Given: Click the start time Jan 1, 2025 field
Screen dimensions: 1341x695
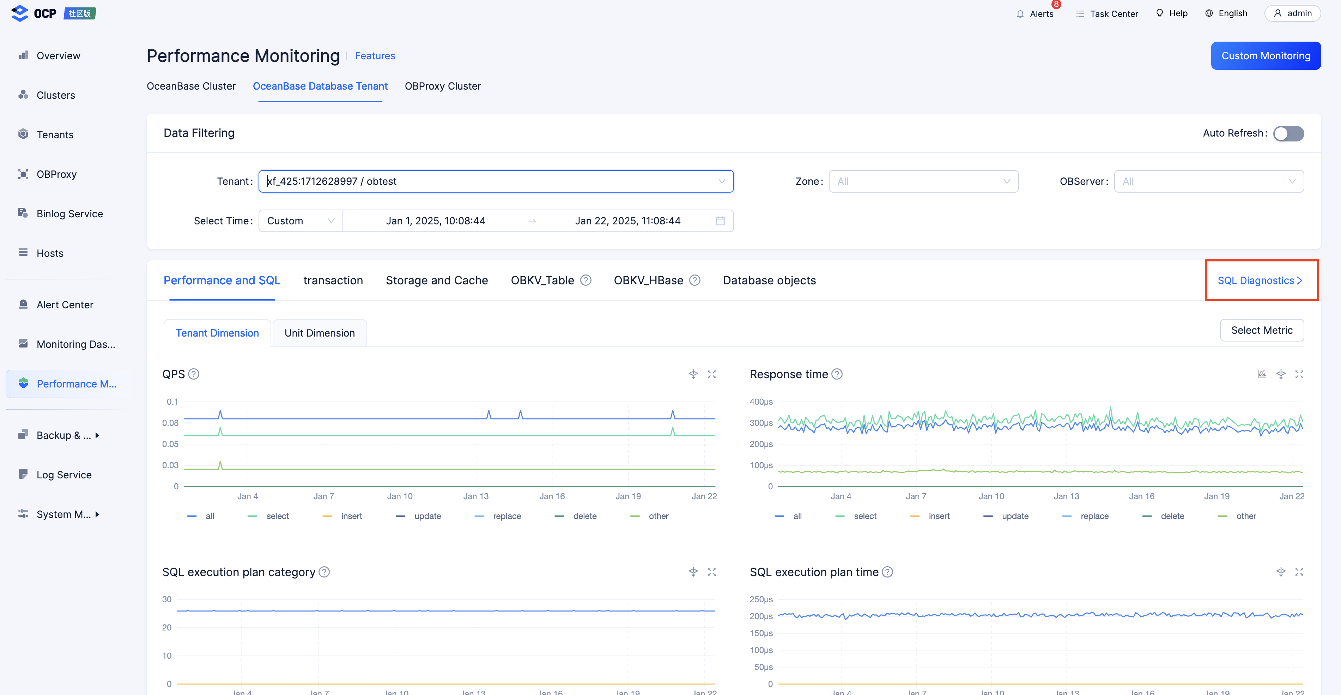Looking at the screenshot, I should tap(436, 221).
